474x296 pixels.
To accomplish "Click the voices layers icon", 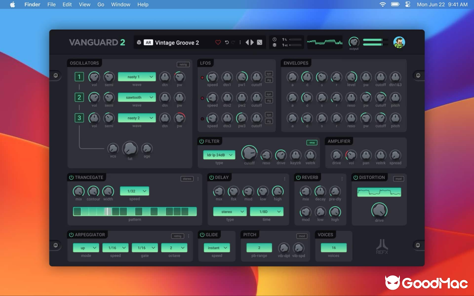I will coord(274,45).
